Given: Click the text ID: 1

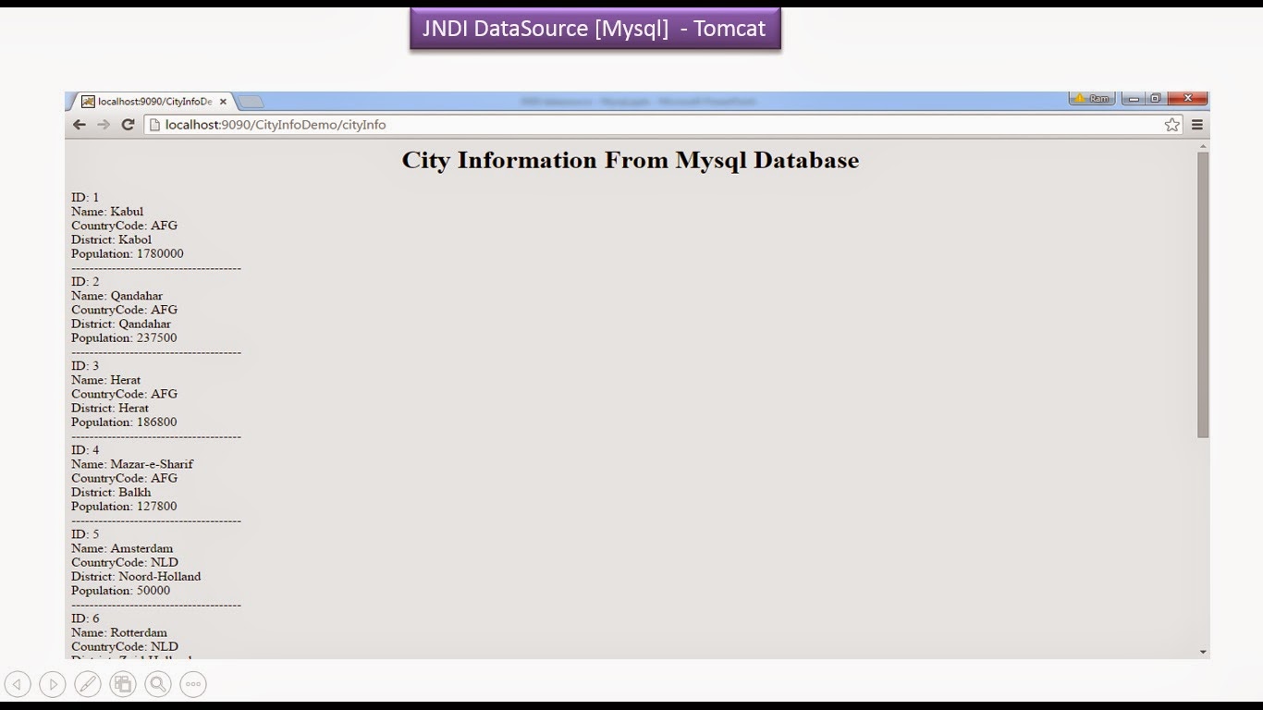Looking at the screenshot, I should pyautogui.click(x=85, y=197).
